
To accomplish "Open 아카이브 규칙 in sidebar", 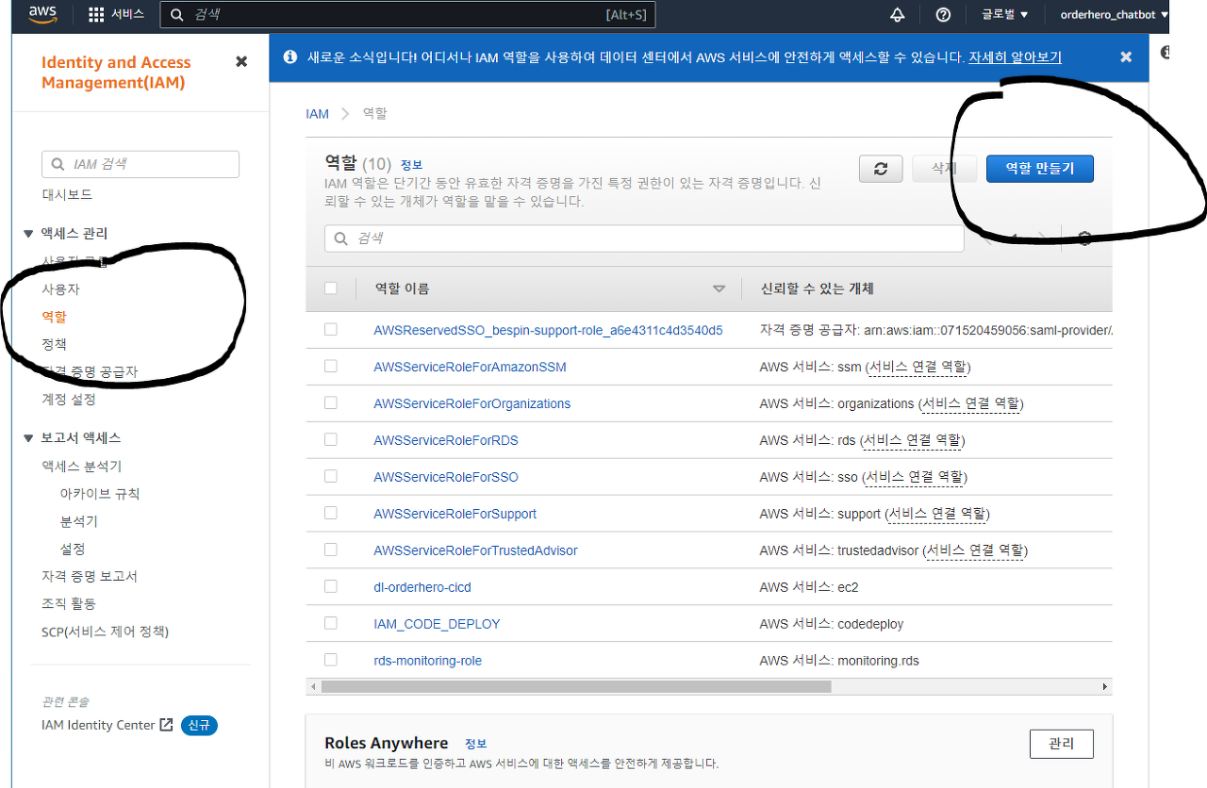I will pos(100,493).
